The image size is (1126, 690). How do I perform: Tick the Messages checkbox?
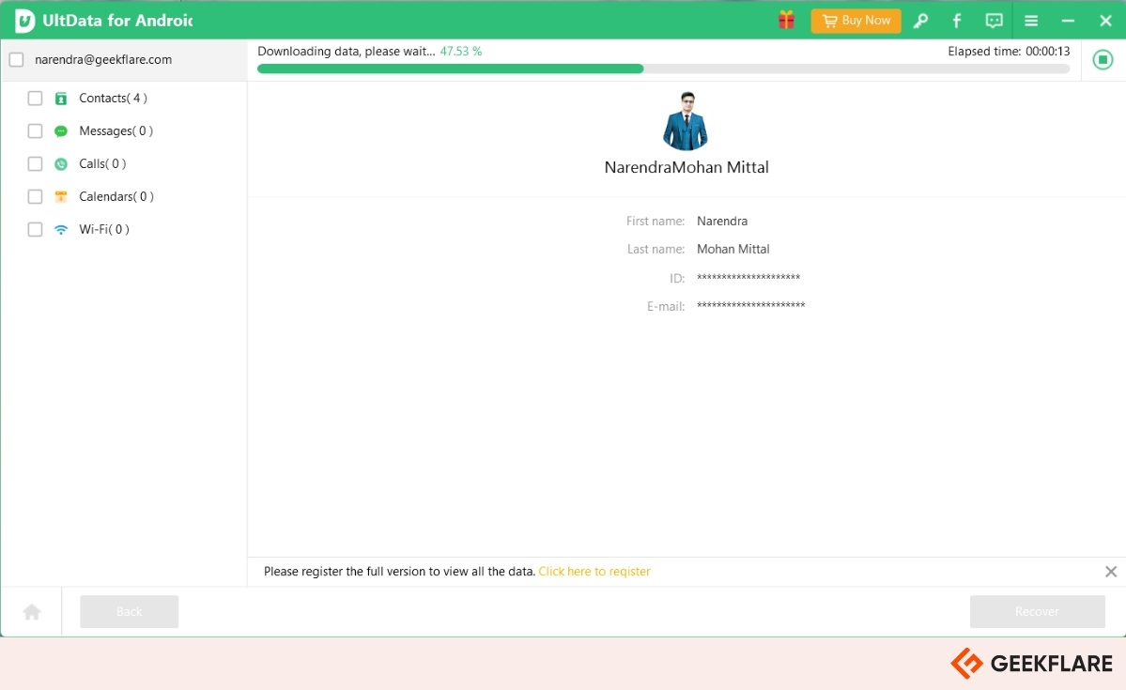[35, 130]
